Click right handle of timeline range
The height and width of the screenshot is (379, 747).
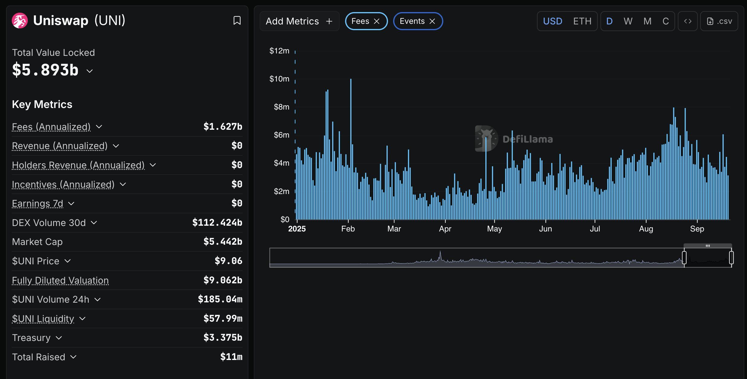[731, 258]
